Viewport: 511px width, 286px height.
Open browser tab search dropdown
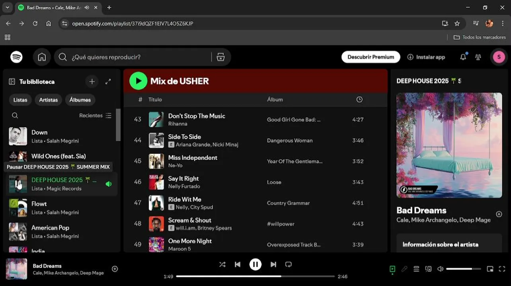tap(7, 8)
